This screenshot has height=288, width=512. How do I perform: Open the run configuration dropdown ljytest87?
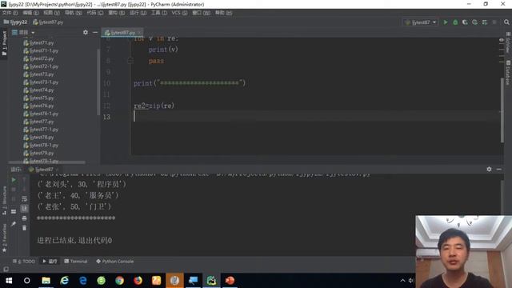click(x=420, y=22)
